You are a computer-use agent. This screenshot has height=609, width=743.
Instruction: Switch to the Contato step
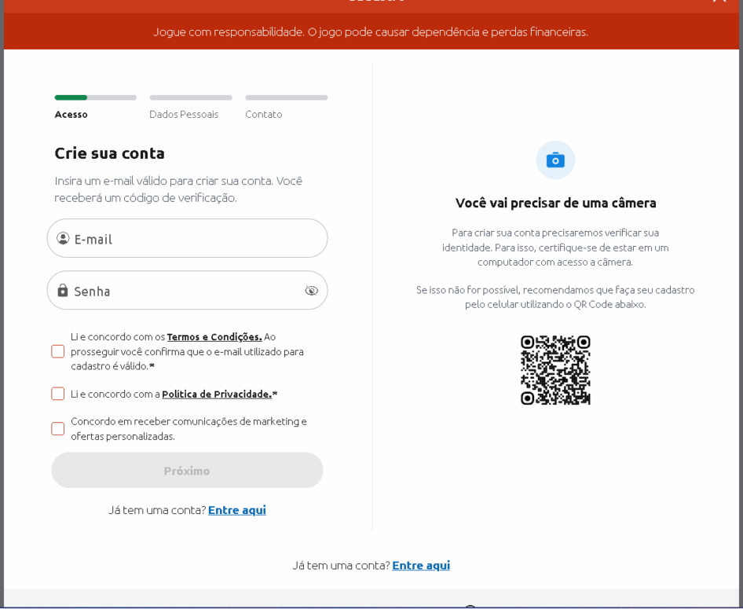(263, 115)
